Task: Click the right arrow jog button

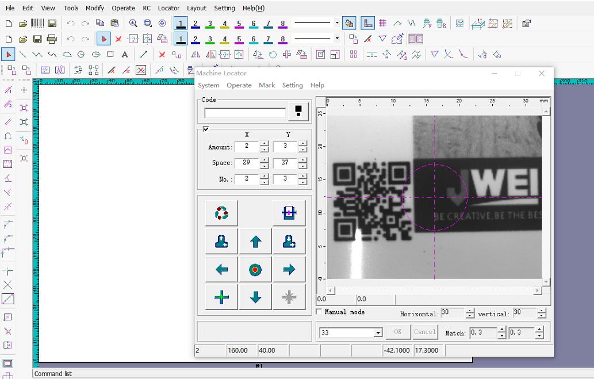Action: click(x=289, y=270)
